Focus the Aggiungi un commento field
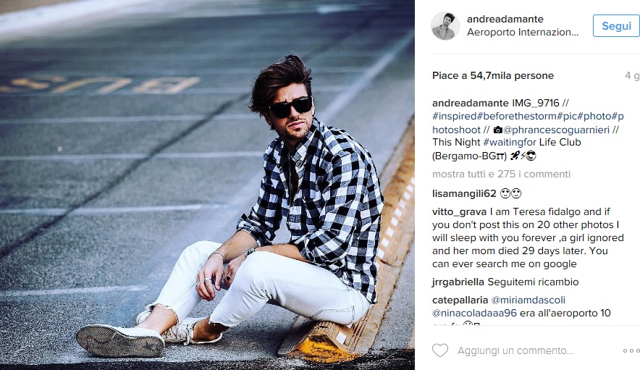This screenshot has width=640, height=370. [x=515, y=350]
